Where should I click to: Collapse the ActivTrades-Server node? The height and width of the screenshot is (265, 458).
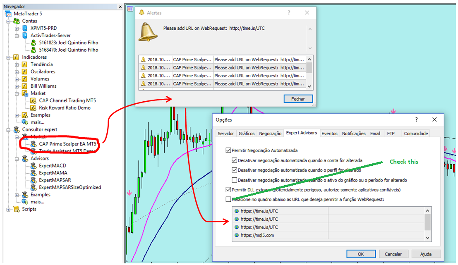(x=17, y=36)
